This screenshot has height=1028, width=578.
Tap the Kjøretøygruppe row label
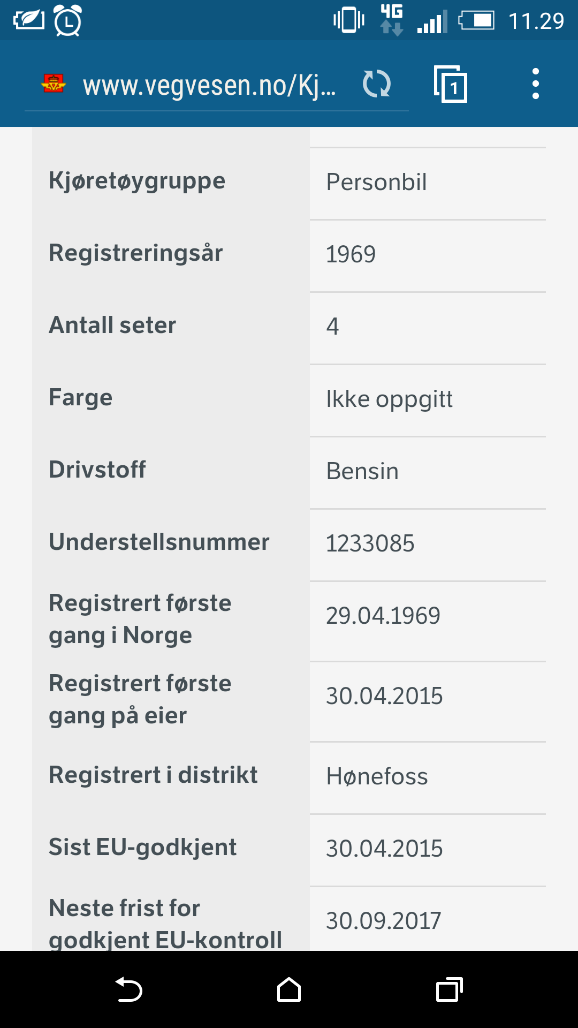(137, 181)
